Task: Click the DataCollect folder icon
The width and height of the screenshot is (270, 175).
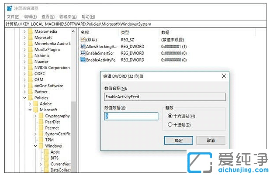Action: point(46,170)
